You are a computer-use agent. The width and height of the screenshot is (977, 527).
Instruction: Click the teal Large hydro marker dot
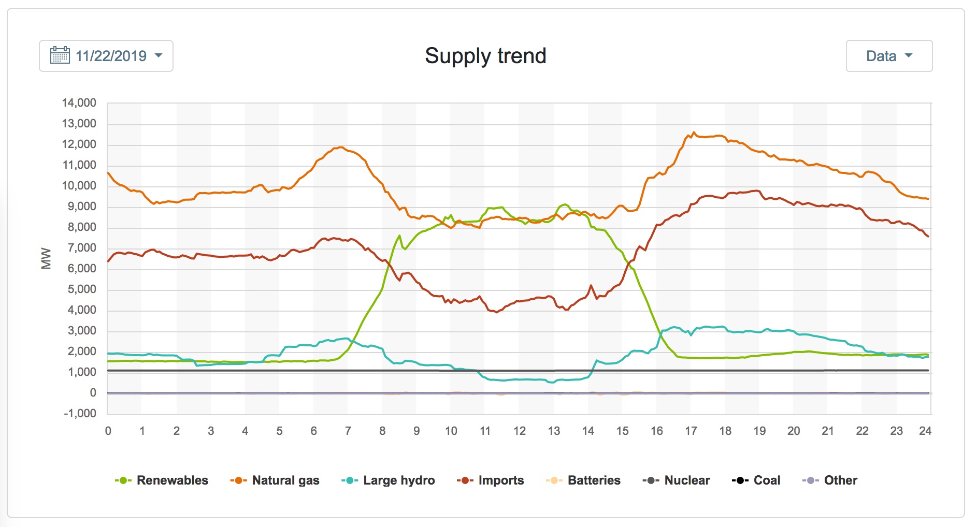pyautogui.click(x=350, y=480)
